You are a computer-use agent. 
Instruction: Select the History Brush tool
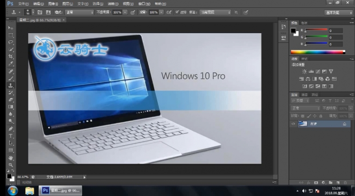(x=11, y=92)
